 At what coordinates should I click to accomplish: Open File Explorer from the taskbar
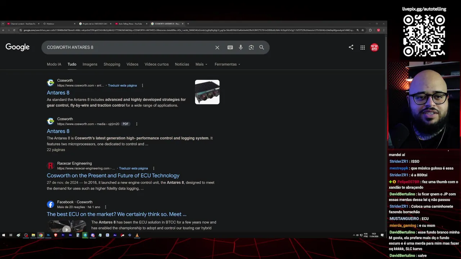coord(33,235)
